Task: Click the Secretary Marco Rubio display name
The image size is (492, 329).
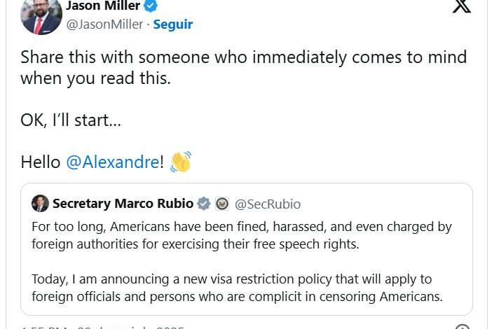Action: point(123,204)
